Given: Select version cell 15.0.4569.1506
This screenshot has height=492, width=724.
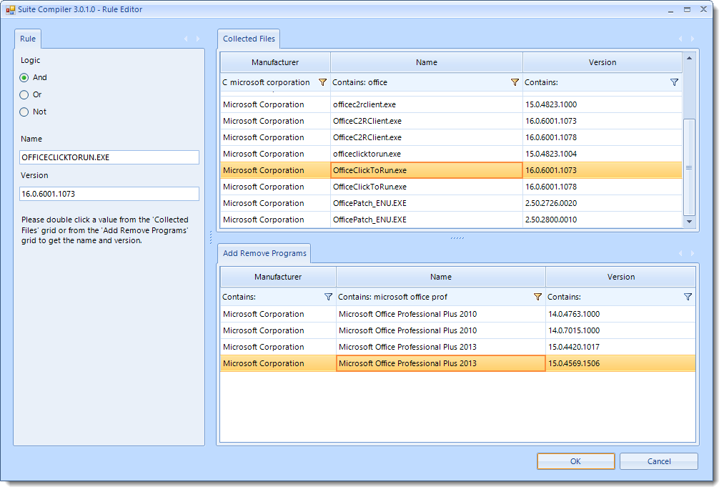Looking at the screenshot, I should point(621,363).
